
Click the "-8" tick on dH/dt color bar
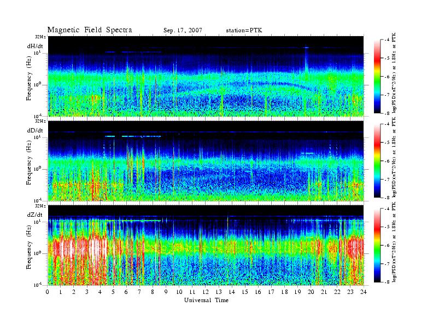point(387,113)
